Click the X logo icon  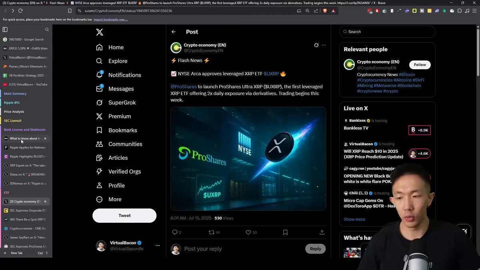[100, 32]
